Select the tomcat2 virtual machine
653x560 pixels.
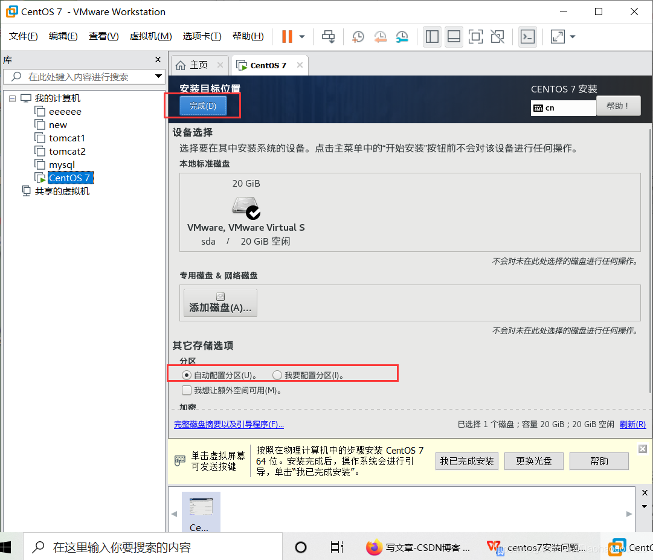67,152
